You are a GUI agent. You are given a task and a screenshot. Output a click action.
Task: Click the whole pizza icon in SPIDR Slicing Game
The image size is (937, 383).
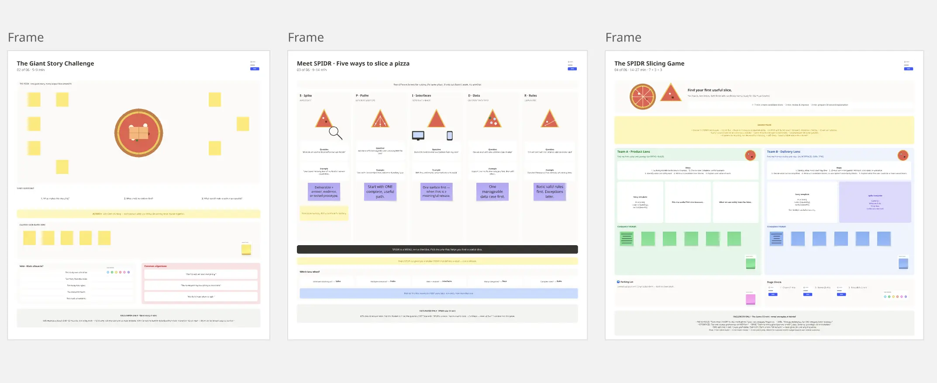click(x=642, y=96)
